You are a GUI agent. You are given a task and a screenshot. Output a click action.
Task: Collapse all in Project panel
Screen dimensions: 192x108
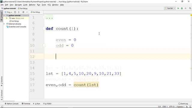click(19, 12)
